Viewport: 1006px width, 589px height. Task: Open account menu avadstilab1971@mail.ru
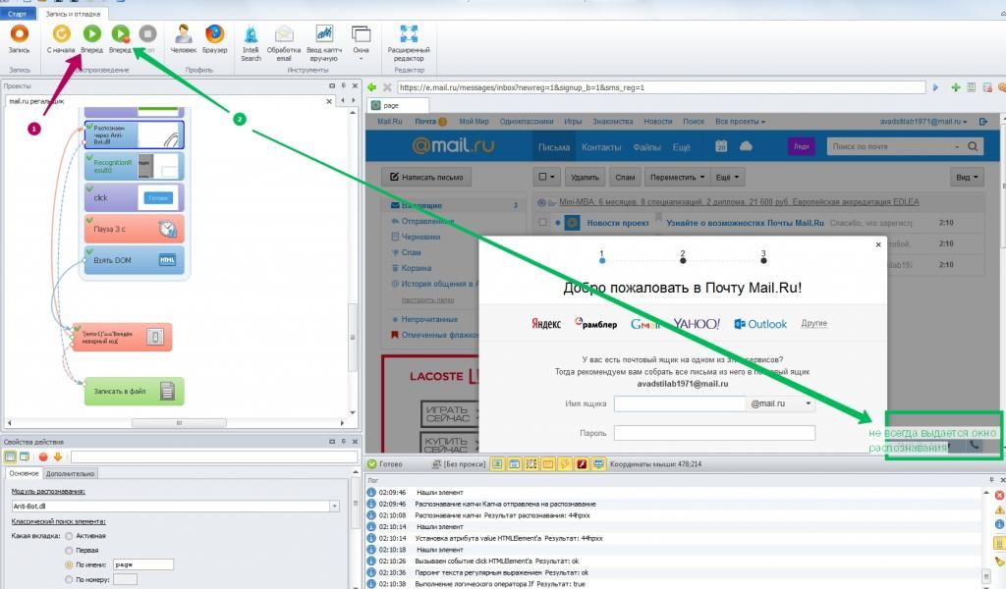(923, 121)
